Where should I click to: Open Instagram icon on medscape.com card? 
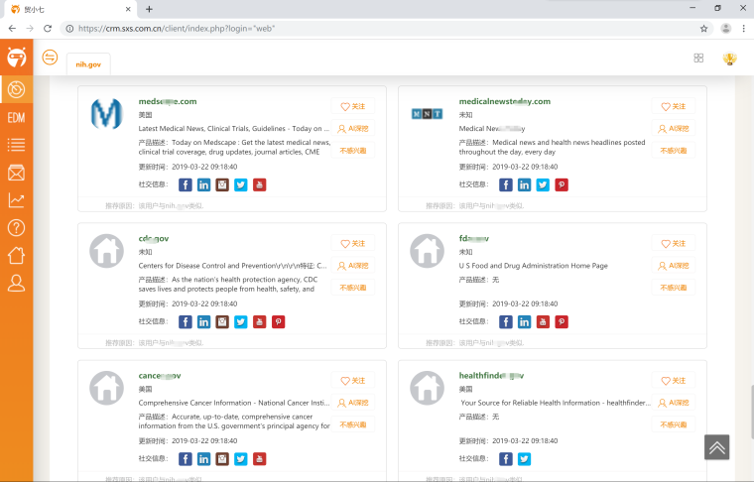pos(222,184)
